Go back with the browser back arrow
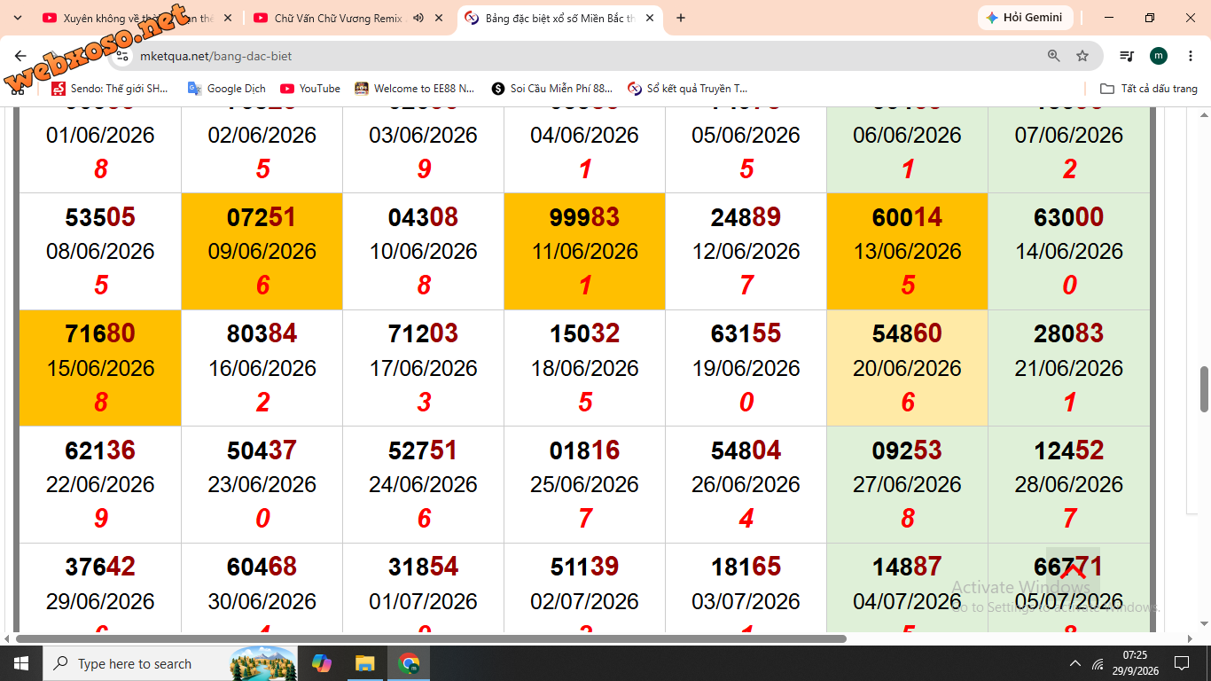 tap(21, 56)
